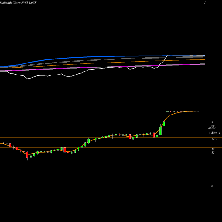Click the price label 13

213,149
